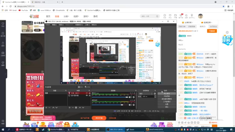The height and width of the screenshot is (132, 235).
Task: Remove the selected scene with minus icon
Action: pyautogui.click(x=49, y=108)
